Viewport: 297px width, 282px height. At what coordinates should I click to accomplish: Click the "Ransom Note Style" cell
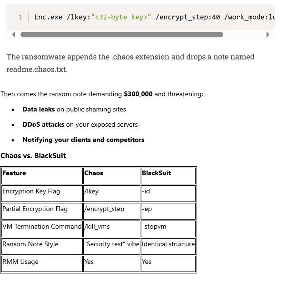coord(42,246)
